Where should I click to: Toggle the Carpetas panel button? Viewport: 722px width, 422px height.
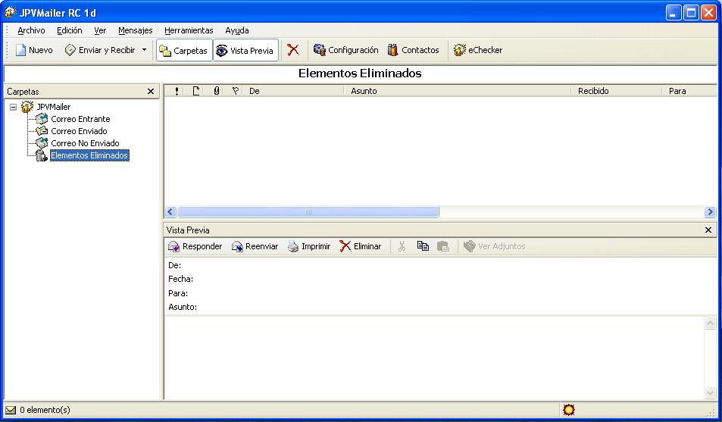(184, 50)
